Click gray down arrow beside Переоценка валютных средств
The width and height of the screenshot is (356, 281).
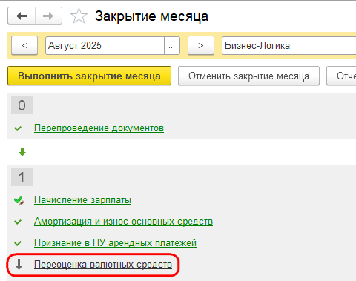pyautogui.click(x=19, y=265)
